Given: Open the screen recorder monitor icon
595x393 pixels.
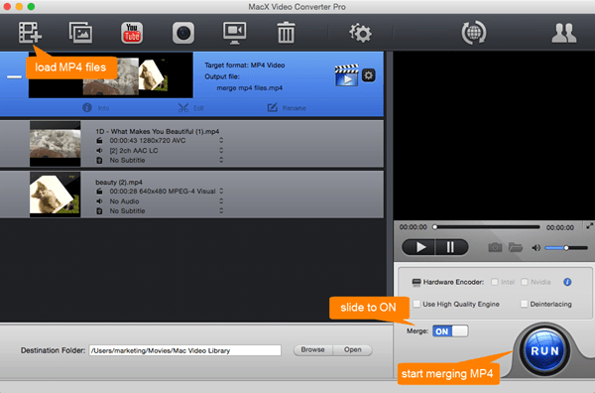Looking at the screenshot, I should (x=234, y=33).
